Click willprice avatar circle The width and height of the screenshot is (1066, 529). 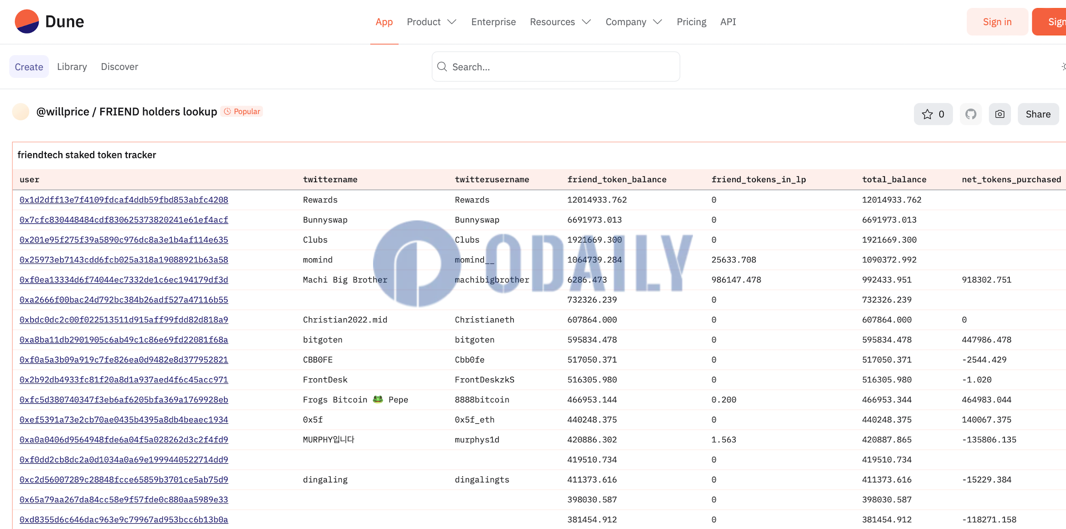point(21,111)
